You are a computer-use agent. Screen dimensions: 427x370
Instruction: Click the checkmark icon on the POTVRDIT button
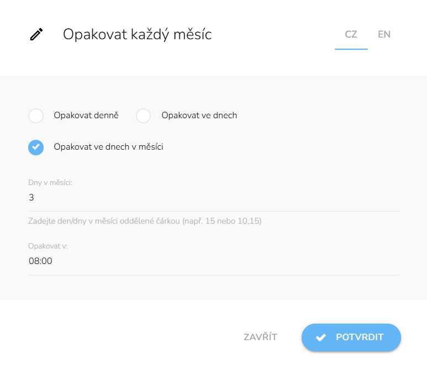(x=320, y=337)
